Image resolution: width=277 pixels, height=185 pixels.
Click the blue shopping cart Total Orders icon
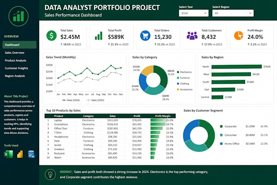coord(145,36)
